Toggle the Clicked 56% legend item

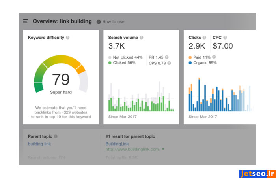122,63
